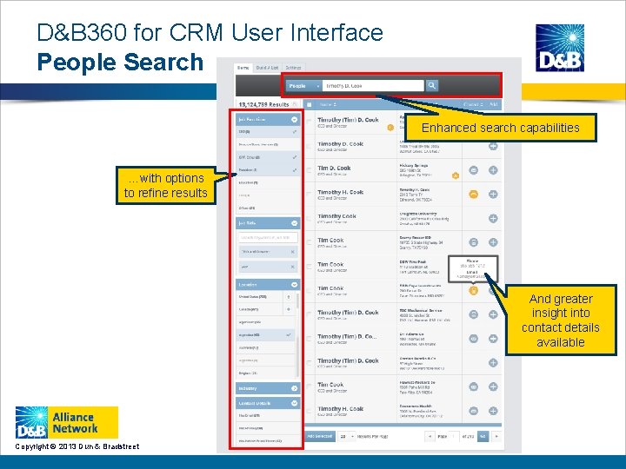Remove first Job Title tag with X
This screenshot has height=469, width=626.
293,252
